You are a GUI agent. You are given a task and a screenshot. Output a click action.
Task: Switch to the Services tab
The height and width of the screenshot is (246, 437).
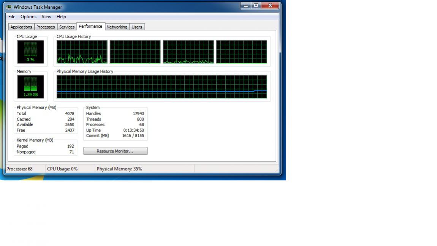(x=67, y=27)
